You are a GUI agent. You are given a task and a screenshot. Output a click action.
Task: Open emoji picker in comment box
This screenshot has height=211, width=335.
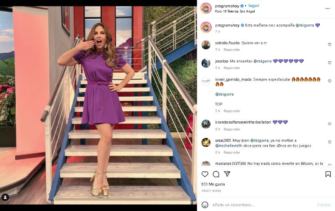point(205,205)
